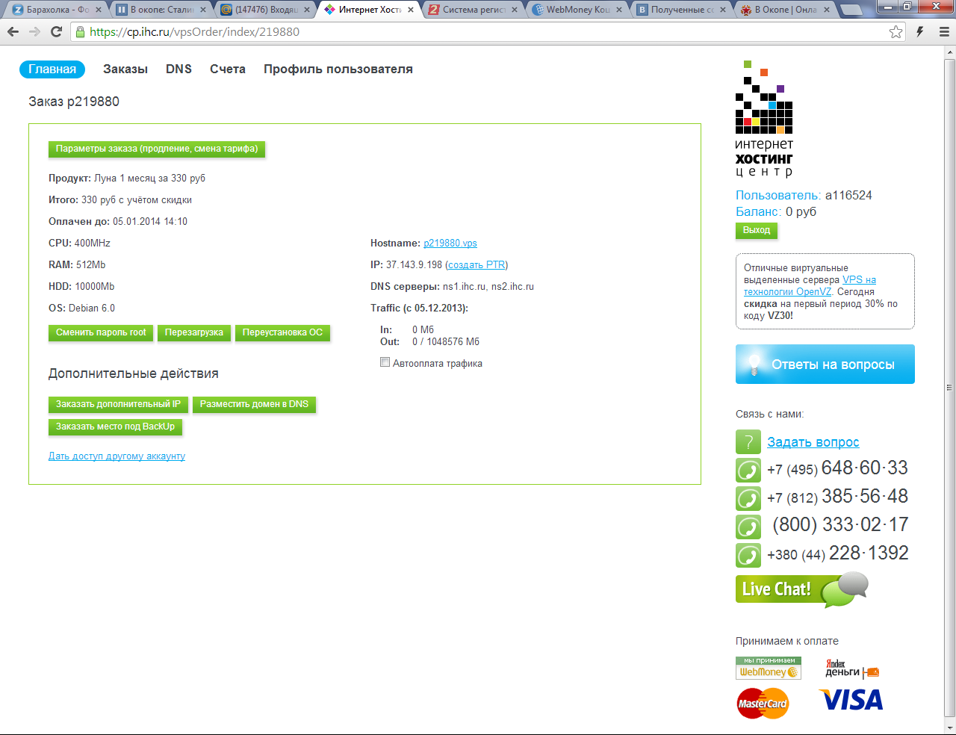Click the Переустановка ОС button
This screenshot has height=735, width=956.
pos(282,332)
